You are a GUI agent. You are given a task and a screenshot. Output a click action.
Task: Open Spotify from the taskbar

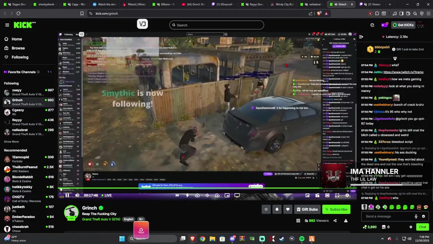click(x=302, y=239)
